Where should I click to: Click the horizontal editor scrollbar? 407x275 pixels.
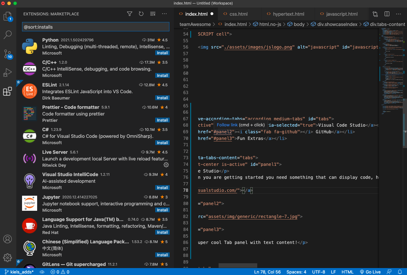[x=238, y=266]
